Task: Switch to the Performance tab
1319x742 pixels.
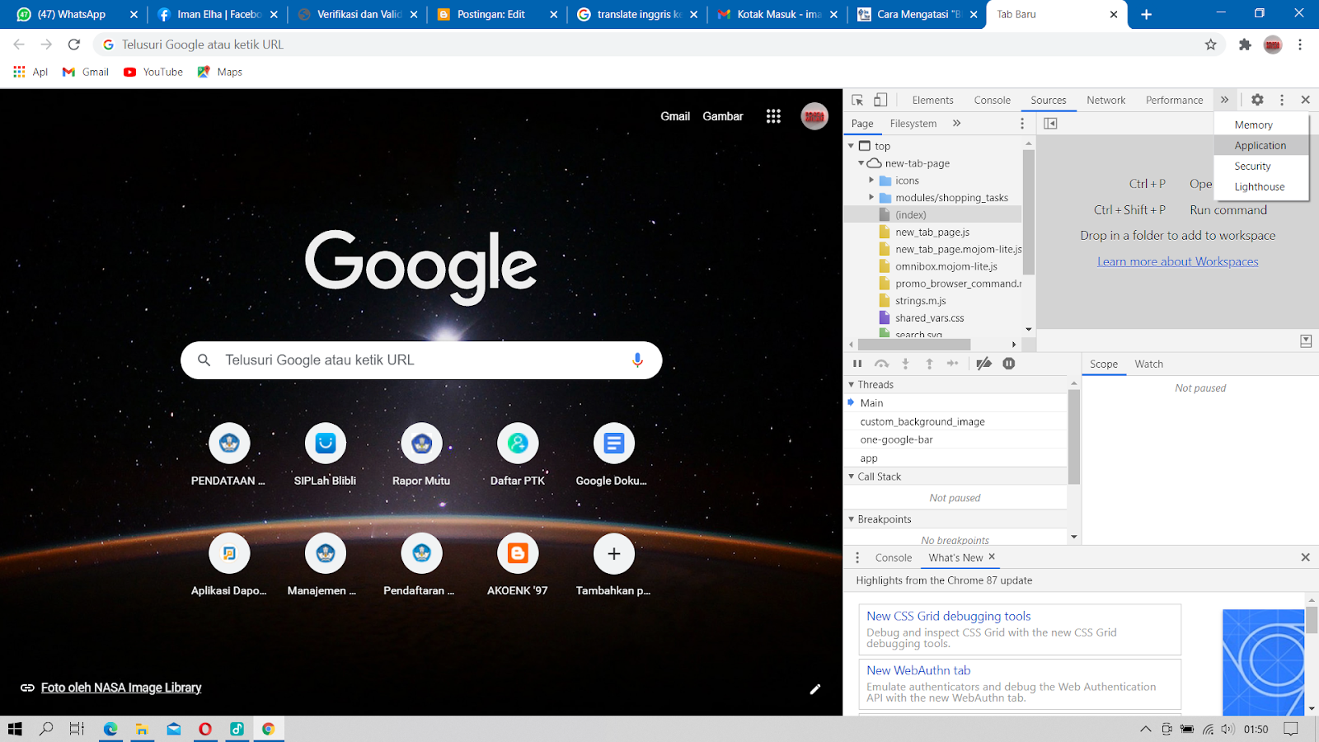Action: pyautogui.click(x=1174, y=100)
